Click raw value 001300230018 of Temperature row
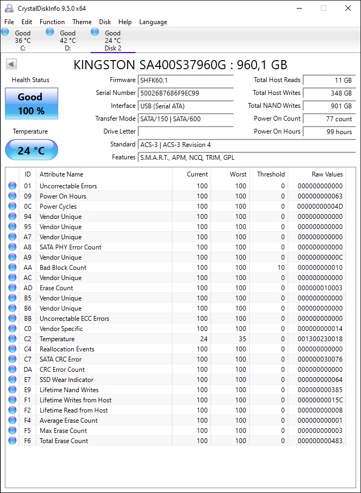 coord(320,339)
